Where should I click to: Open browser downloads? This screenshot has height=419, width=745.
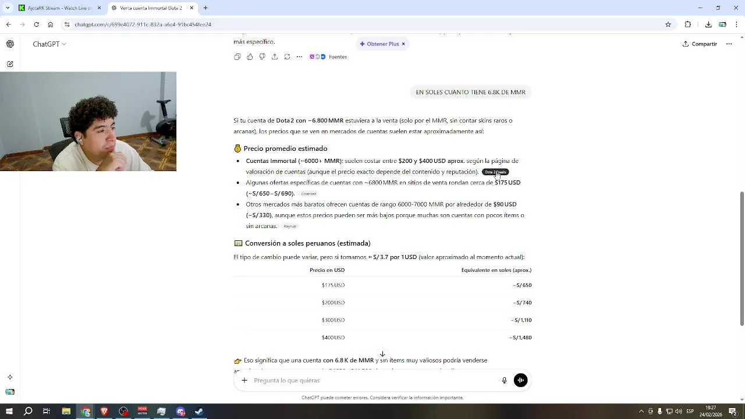(x=708, y=24)
